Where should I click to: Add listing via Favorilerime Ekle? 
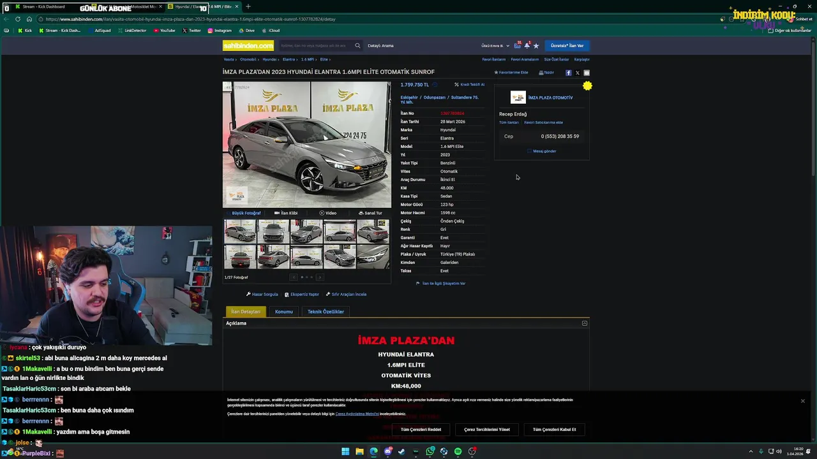(x=511, y=72)
